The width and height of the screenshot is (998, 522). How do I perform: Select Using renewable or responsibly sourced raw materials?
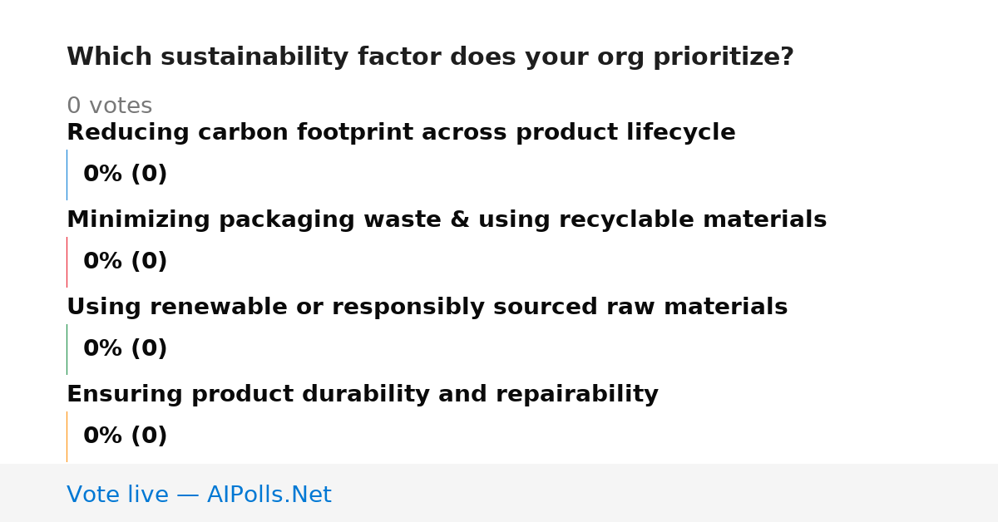[x=427, y=308]
